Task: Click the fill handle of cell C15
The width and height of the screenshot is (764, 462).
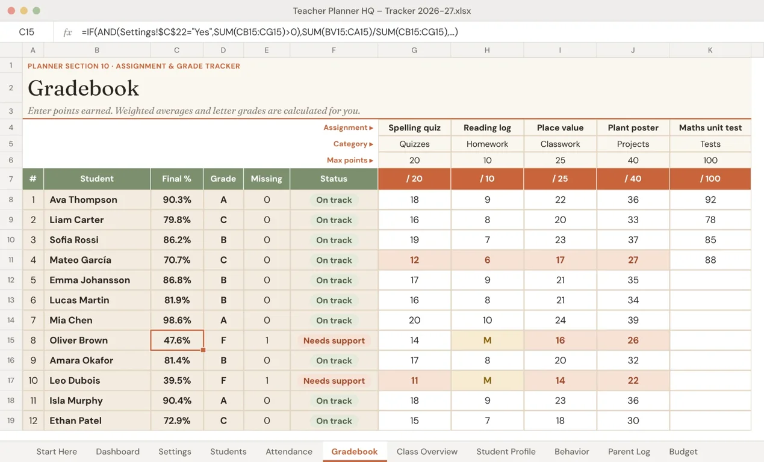Action: pos(203,350)
